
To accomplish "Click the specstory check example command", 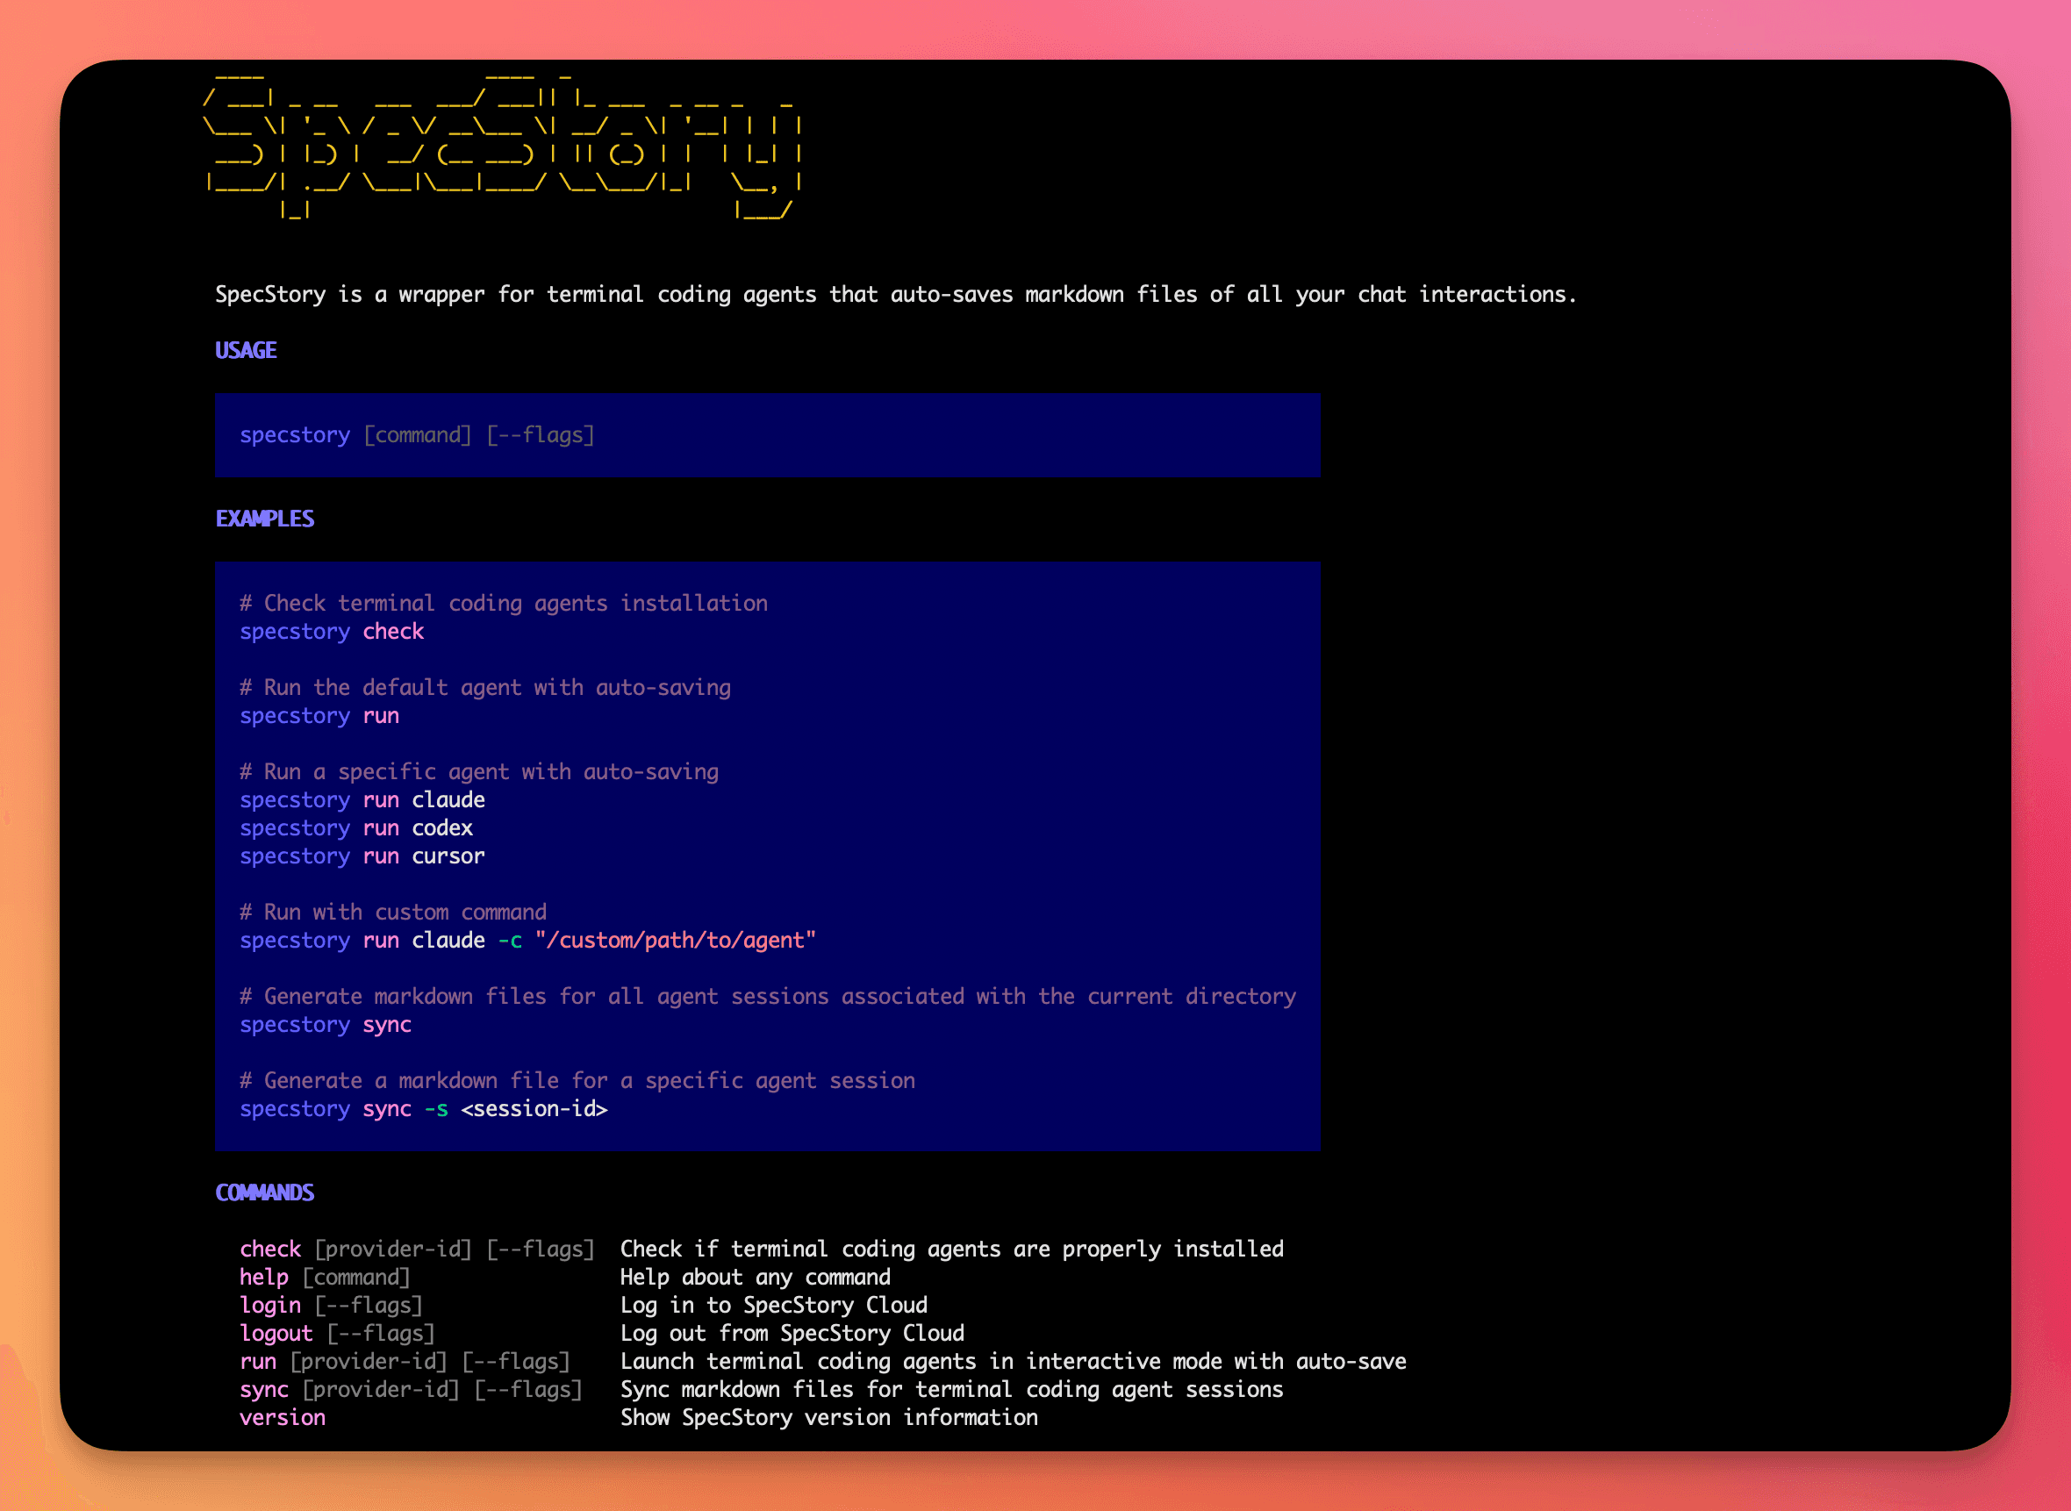I will click(x=331, y=631).
